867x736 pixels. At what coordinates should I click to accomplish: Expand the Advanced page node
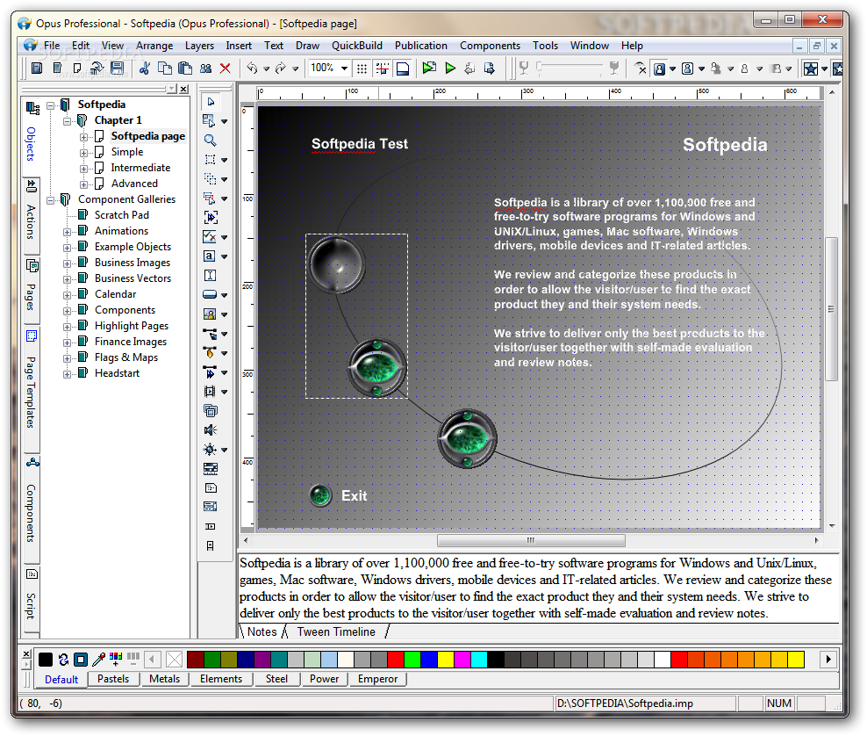tap(83, 184)
